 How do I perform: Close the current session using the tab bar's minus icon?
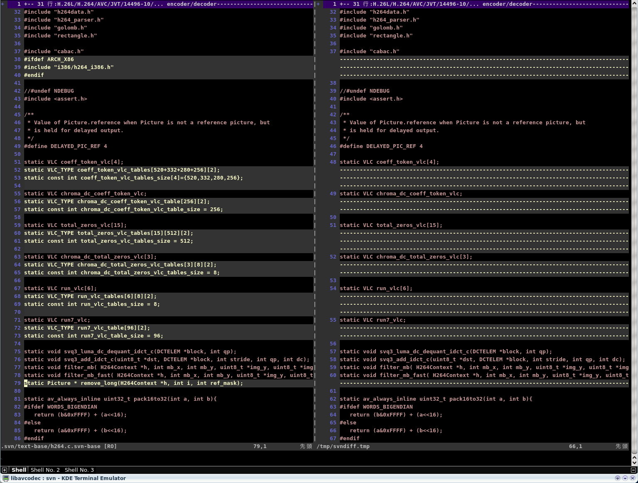click(x=633, y=470)
